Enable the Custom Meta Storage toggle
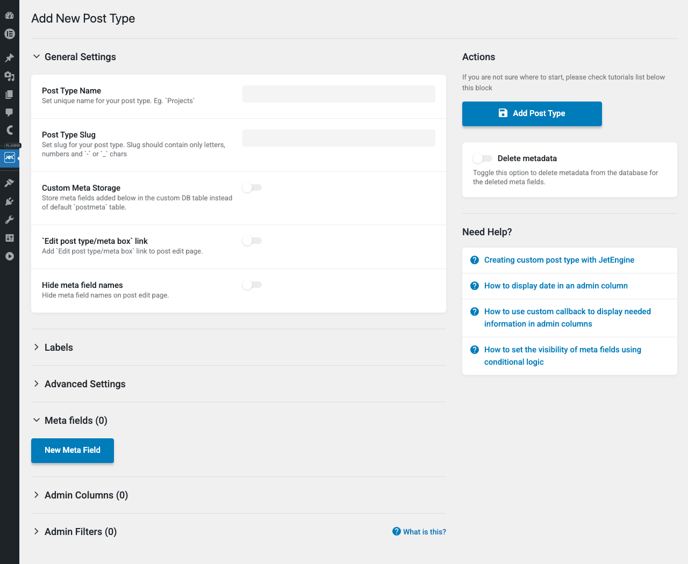688x564 pixels. pyautogui.click(x=252, y=187)
